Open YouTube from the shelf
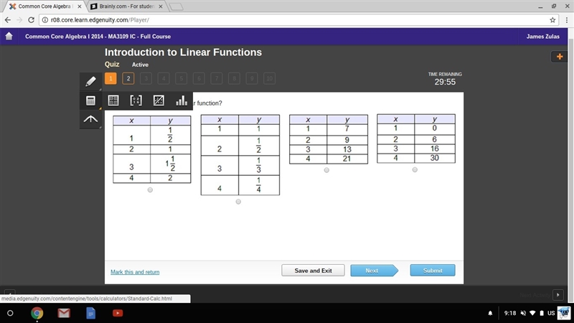Image resolution: width=574 pixels, height=323 pixels. coord(118,313)
